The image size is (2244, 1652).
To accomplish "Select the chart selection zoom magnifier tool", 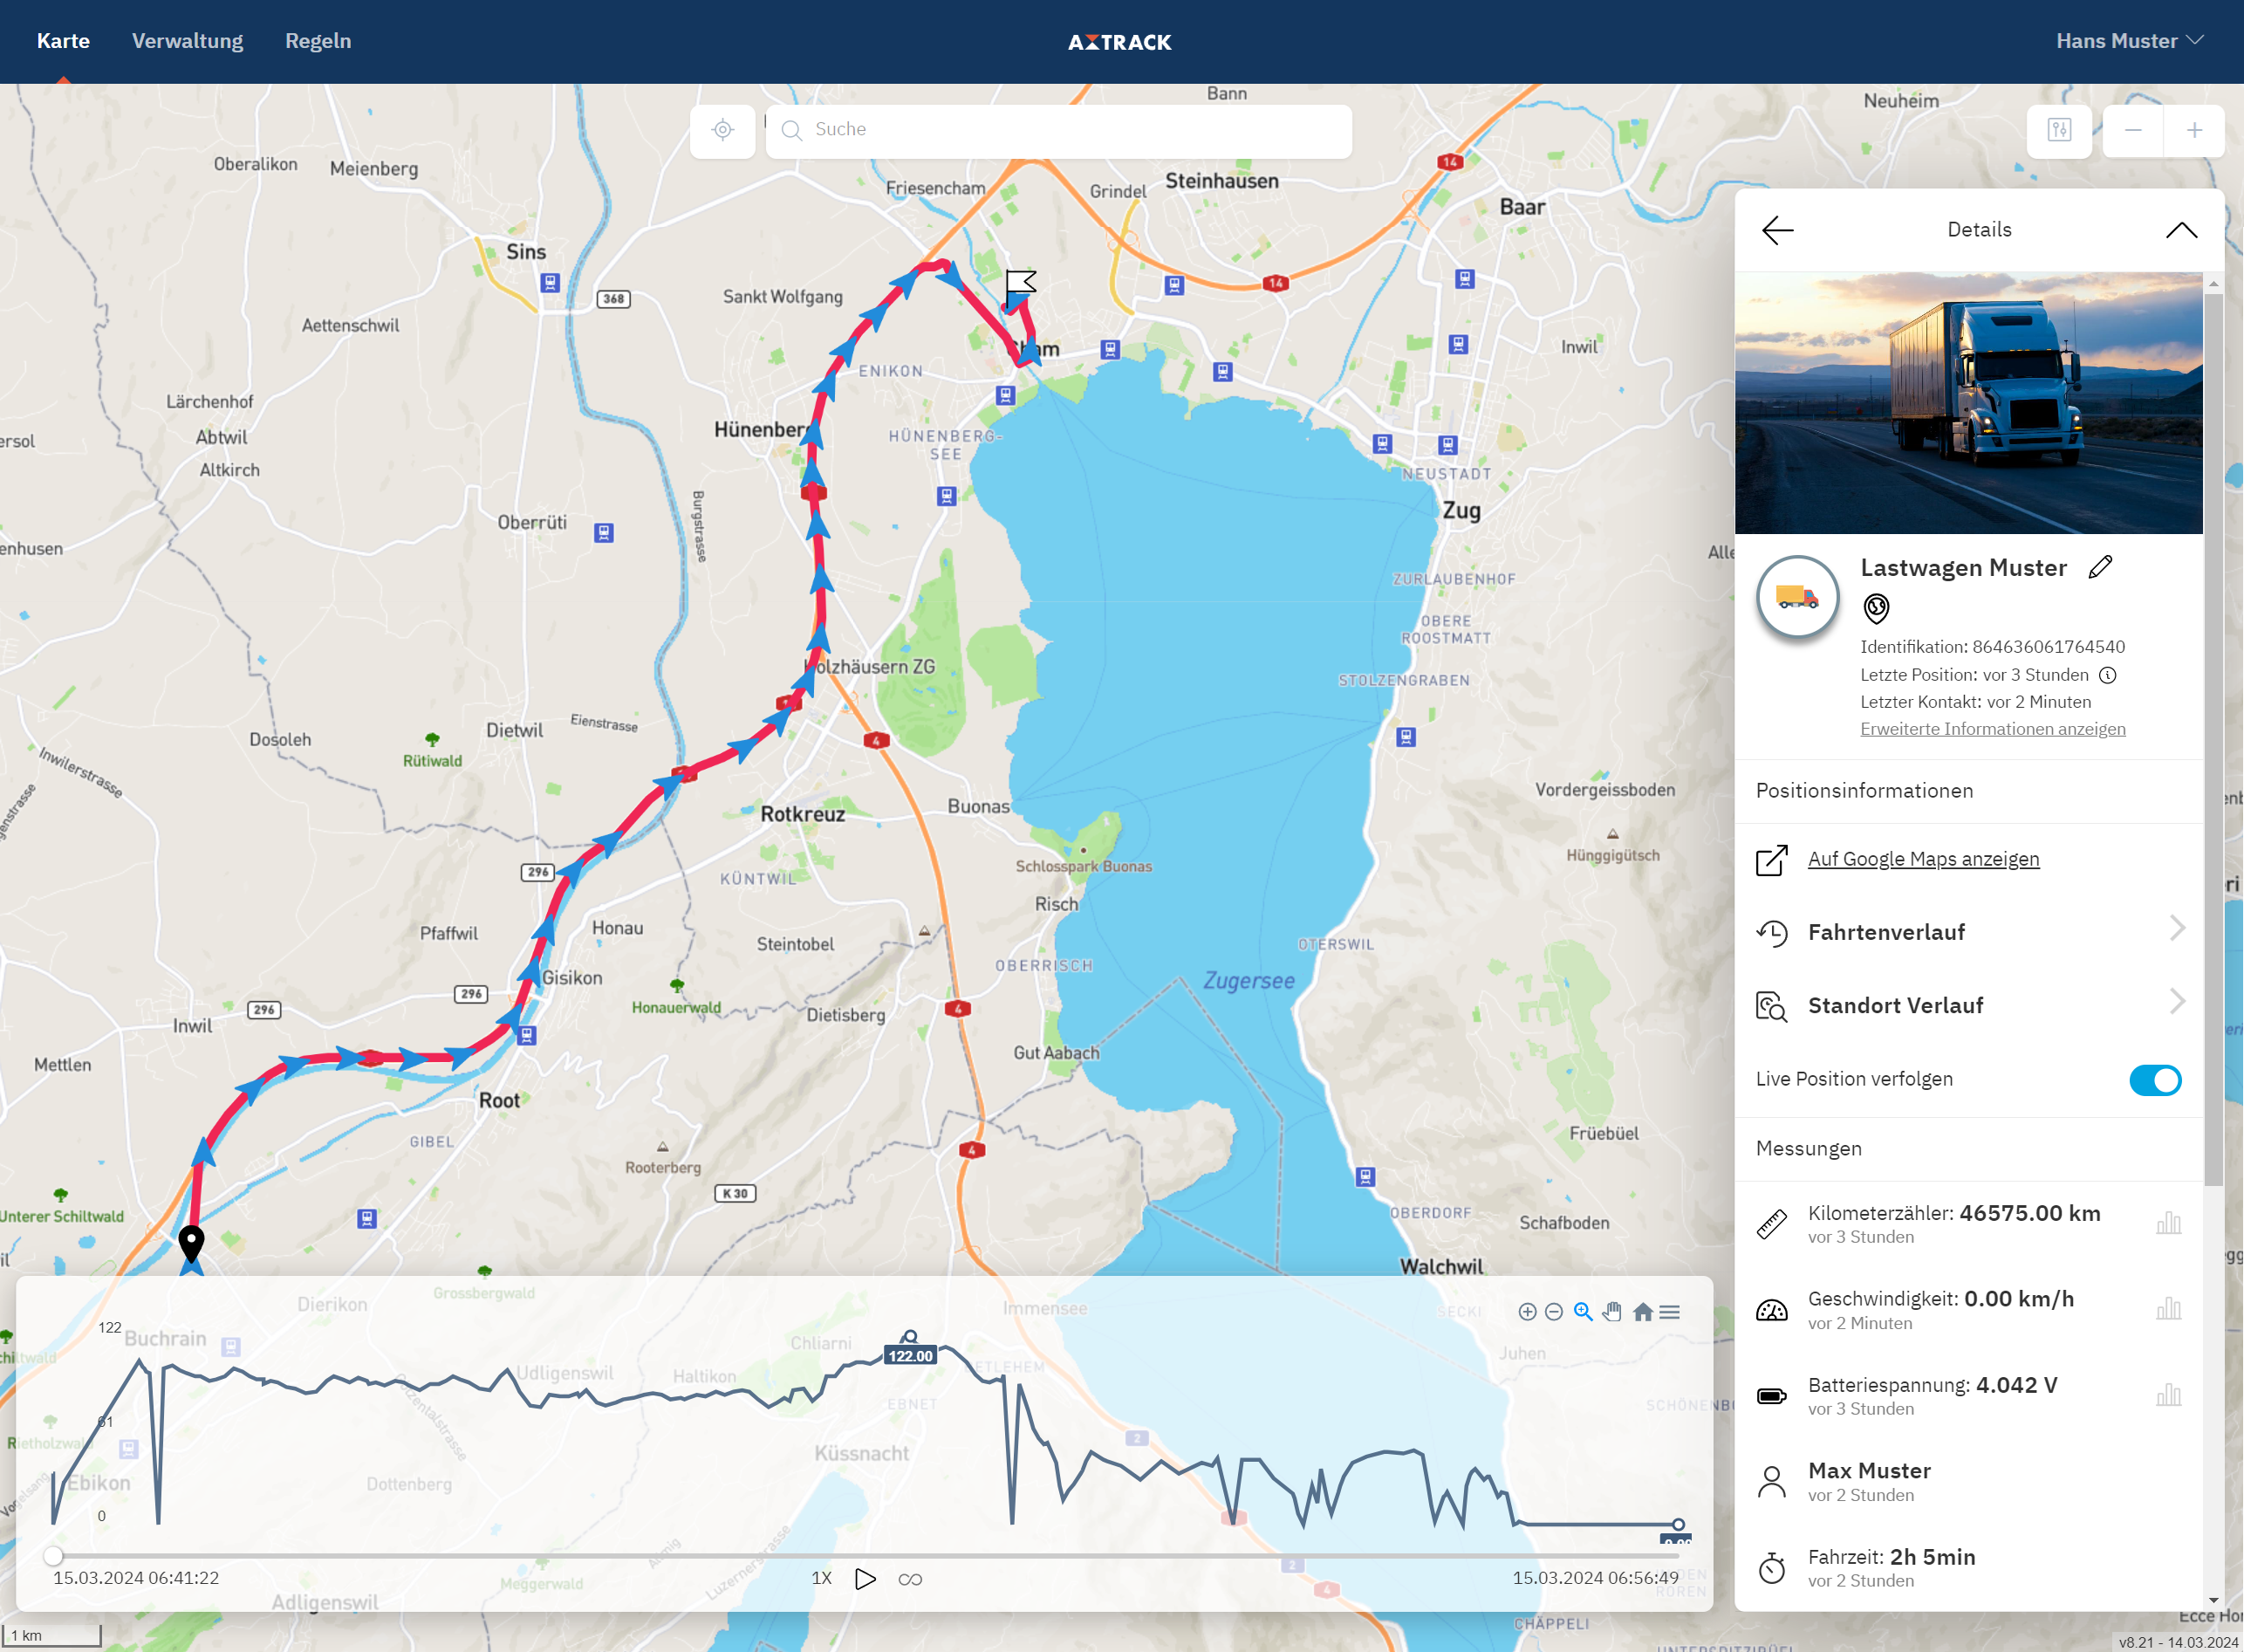I will (1584, 1312).
